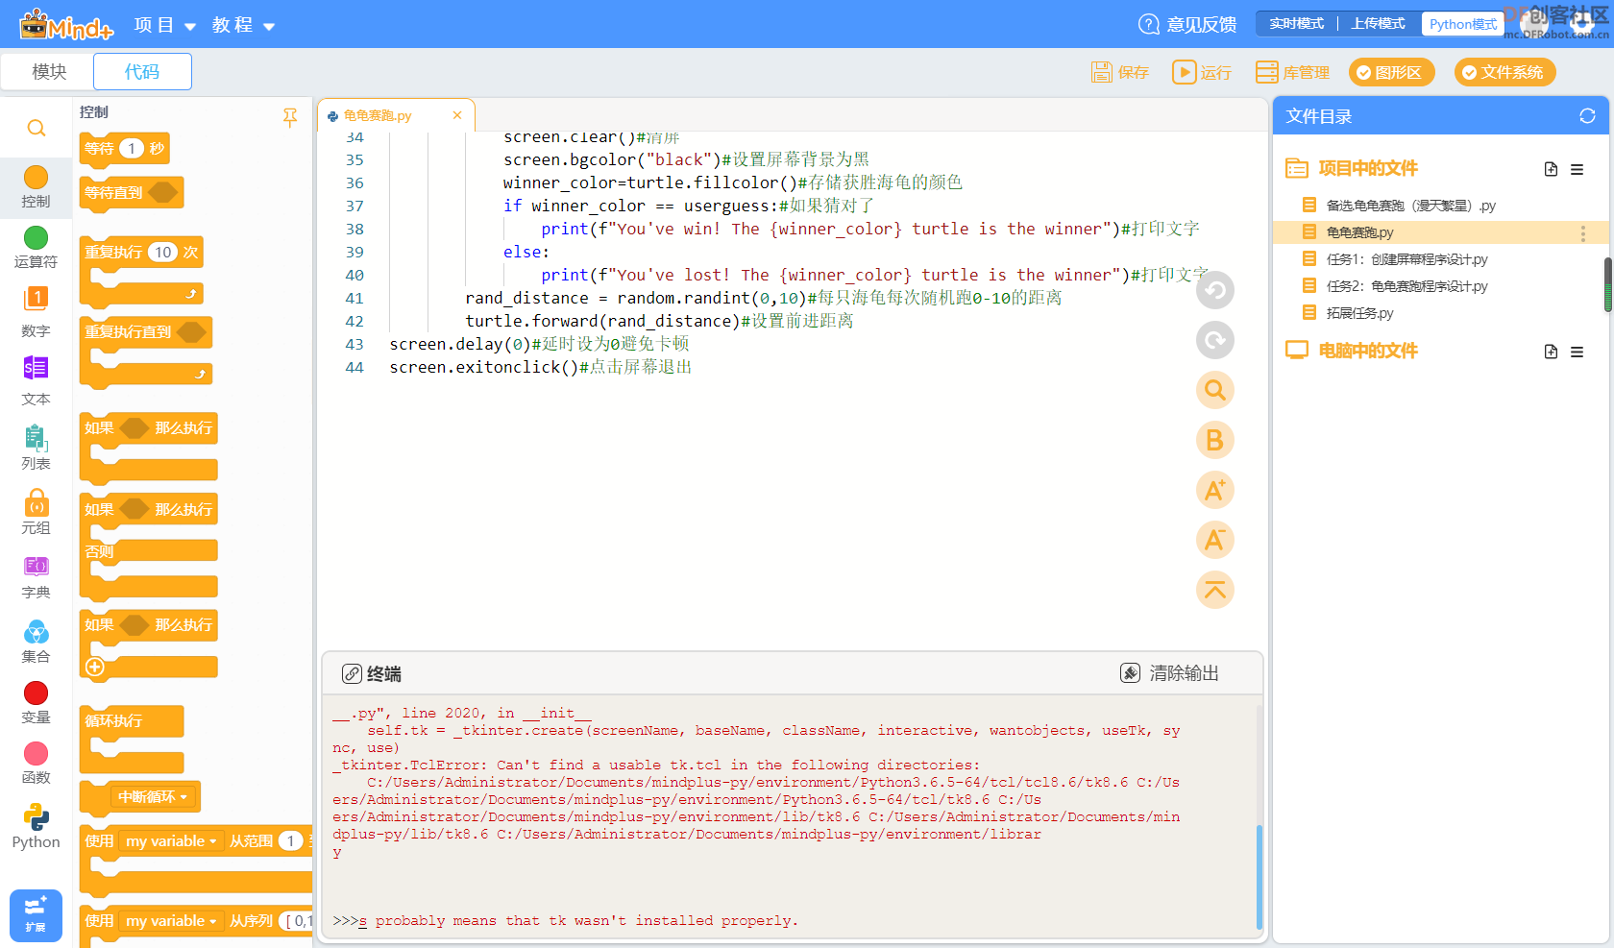Decrease font size with the A- button

click(x=1214, y=540)
